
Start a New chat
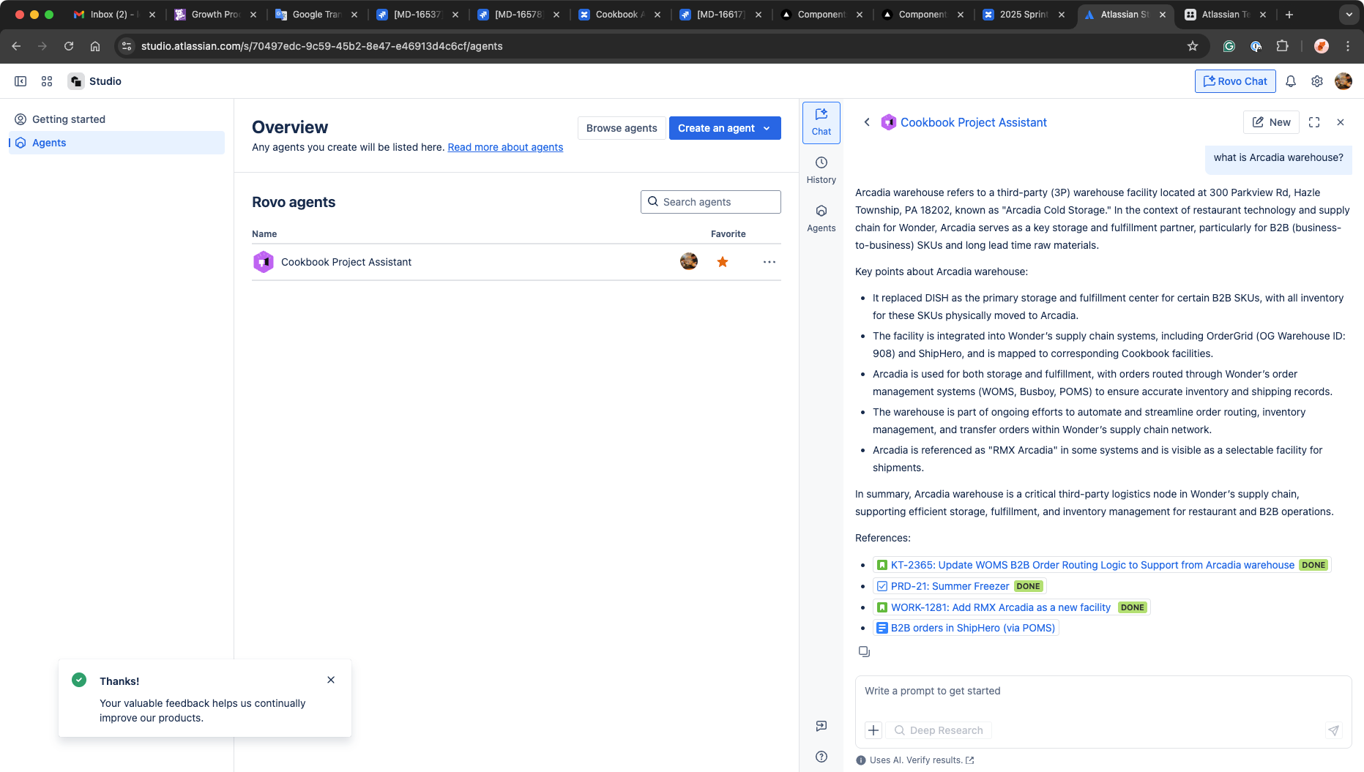(x=1271, y=122)
